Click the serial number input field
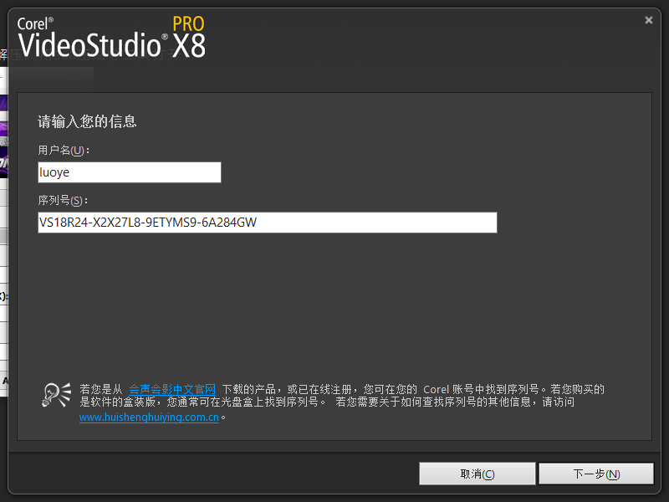This screenshot has width=669, height=502. (267, 222)
